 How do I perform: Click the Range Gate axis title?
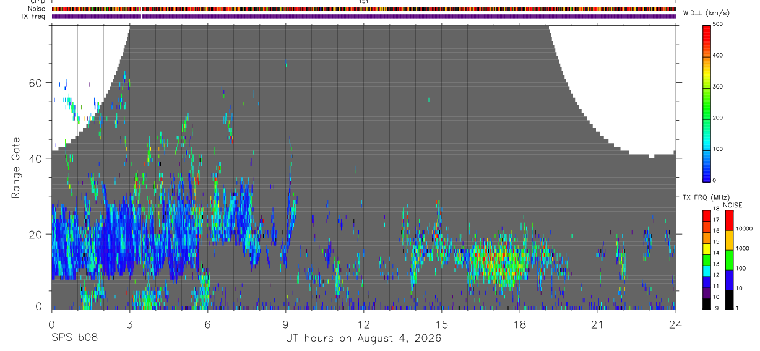click(16, 168)
